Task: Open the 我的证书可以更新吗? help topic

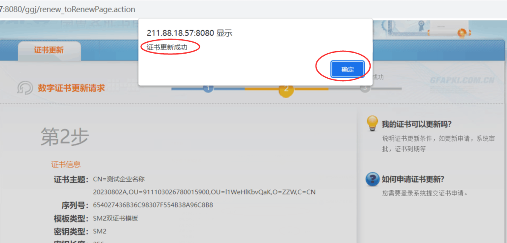Action: pyautogui.click(x=416, y=124)
